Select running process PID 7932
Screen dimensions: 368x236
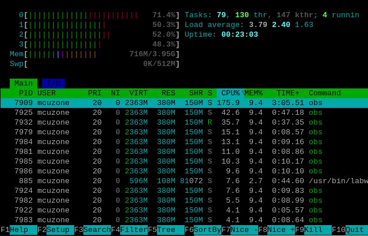[184, 122]
